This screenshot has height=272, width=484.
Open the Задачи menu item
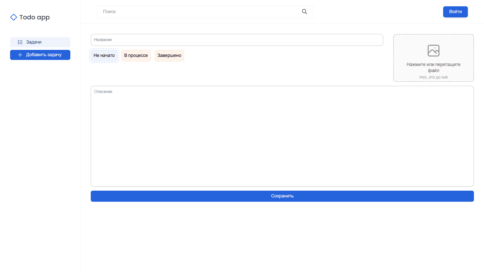pyautogui.click(x=40, y=42)
